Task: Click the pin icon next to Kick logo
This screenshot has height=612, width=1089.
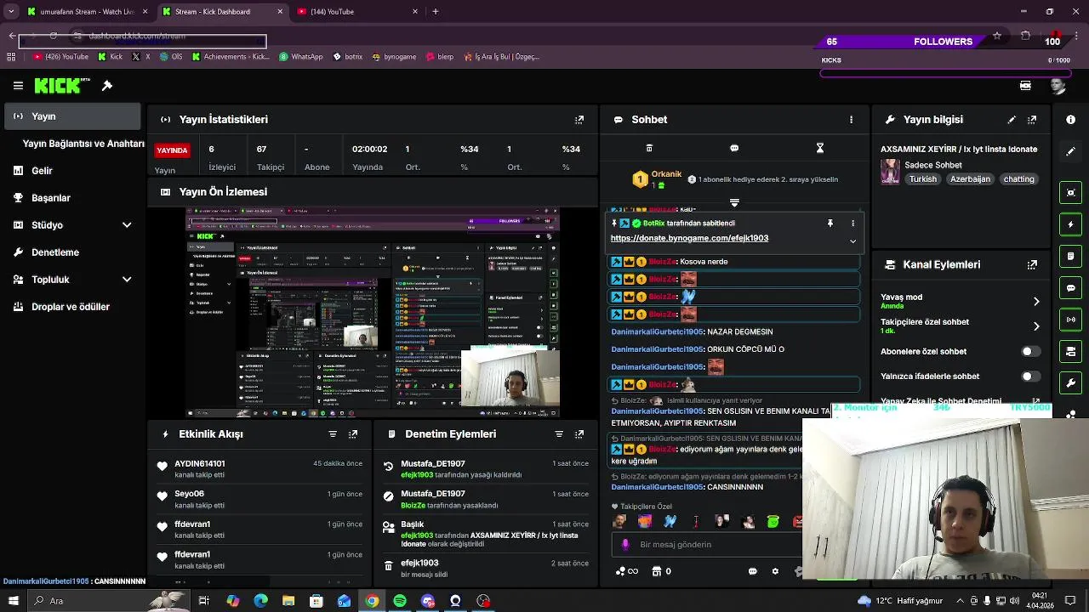Action: coord(107,86)
